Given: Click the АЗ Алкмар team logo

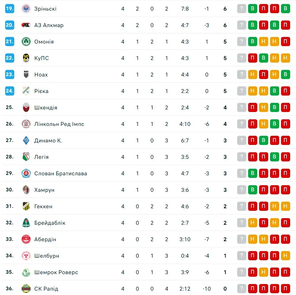Looking at the screenshot, I should (26, 25).
